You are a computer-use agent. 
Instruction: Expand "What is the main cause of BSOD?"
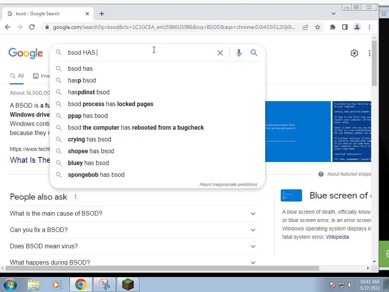133,214
